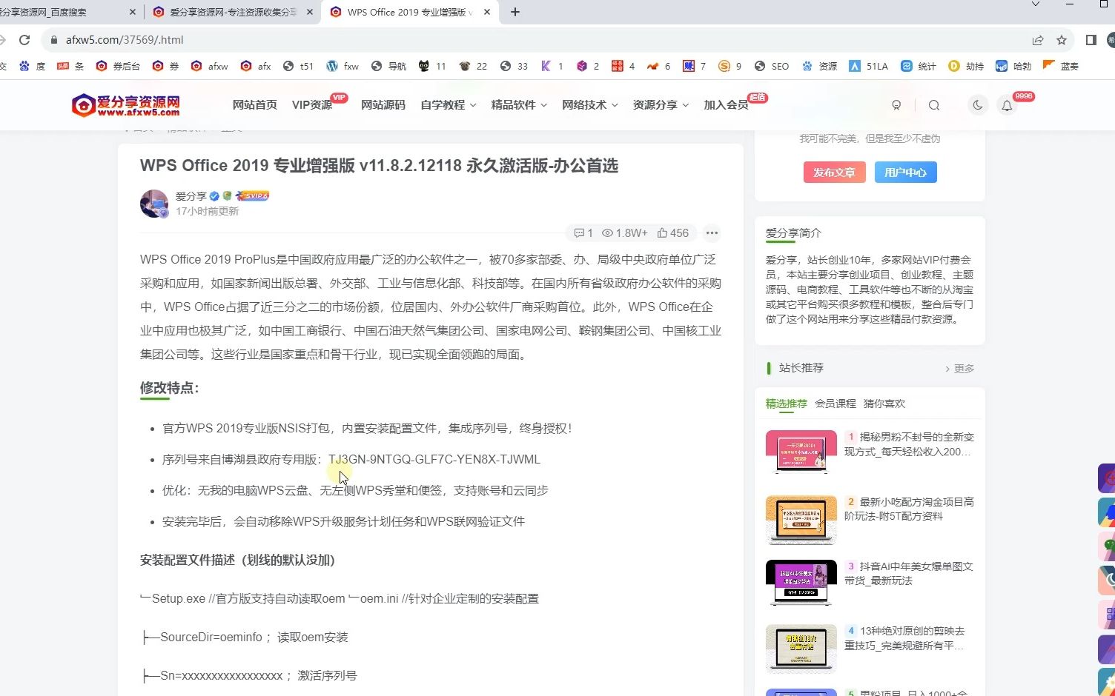The width and height of the screenshot is (1115, 696).
Task: Expand the 精品软件 dropdown menu
Action: (x=519, y=105)
